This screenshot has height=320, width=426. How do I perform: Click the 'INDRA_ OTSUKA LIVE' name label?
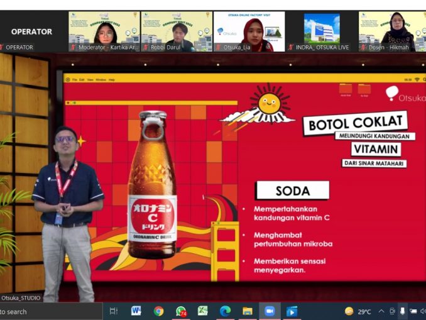pyautogui.click(x=322, y=47)
